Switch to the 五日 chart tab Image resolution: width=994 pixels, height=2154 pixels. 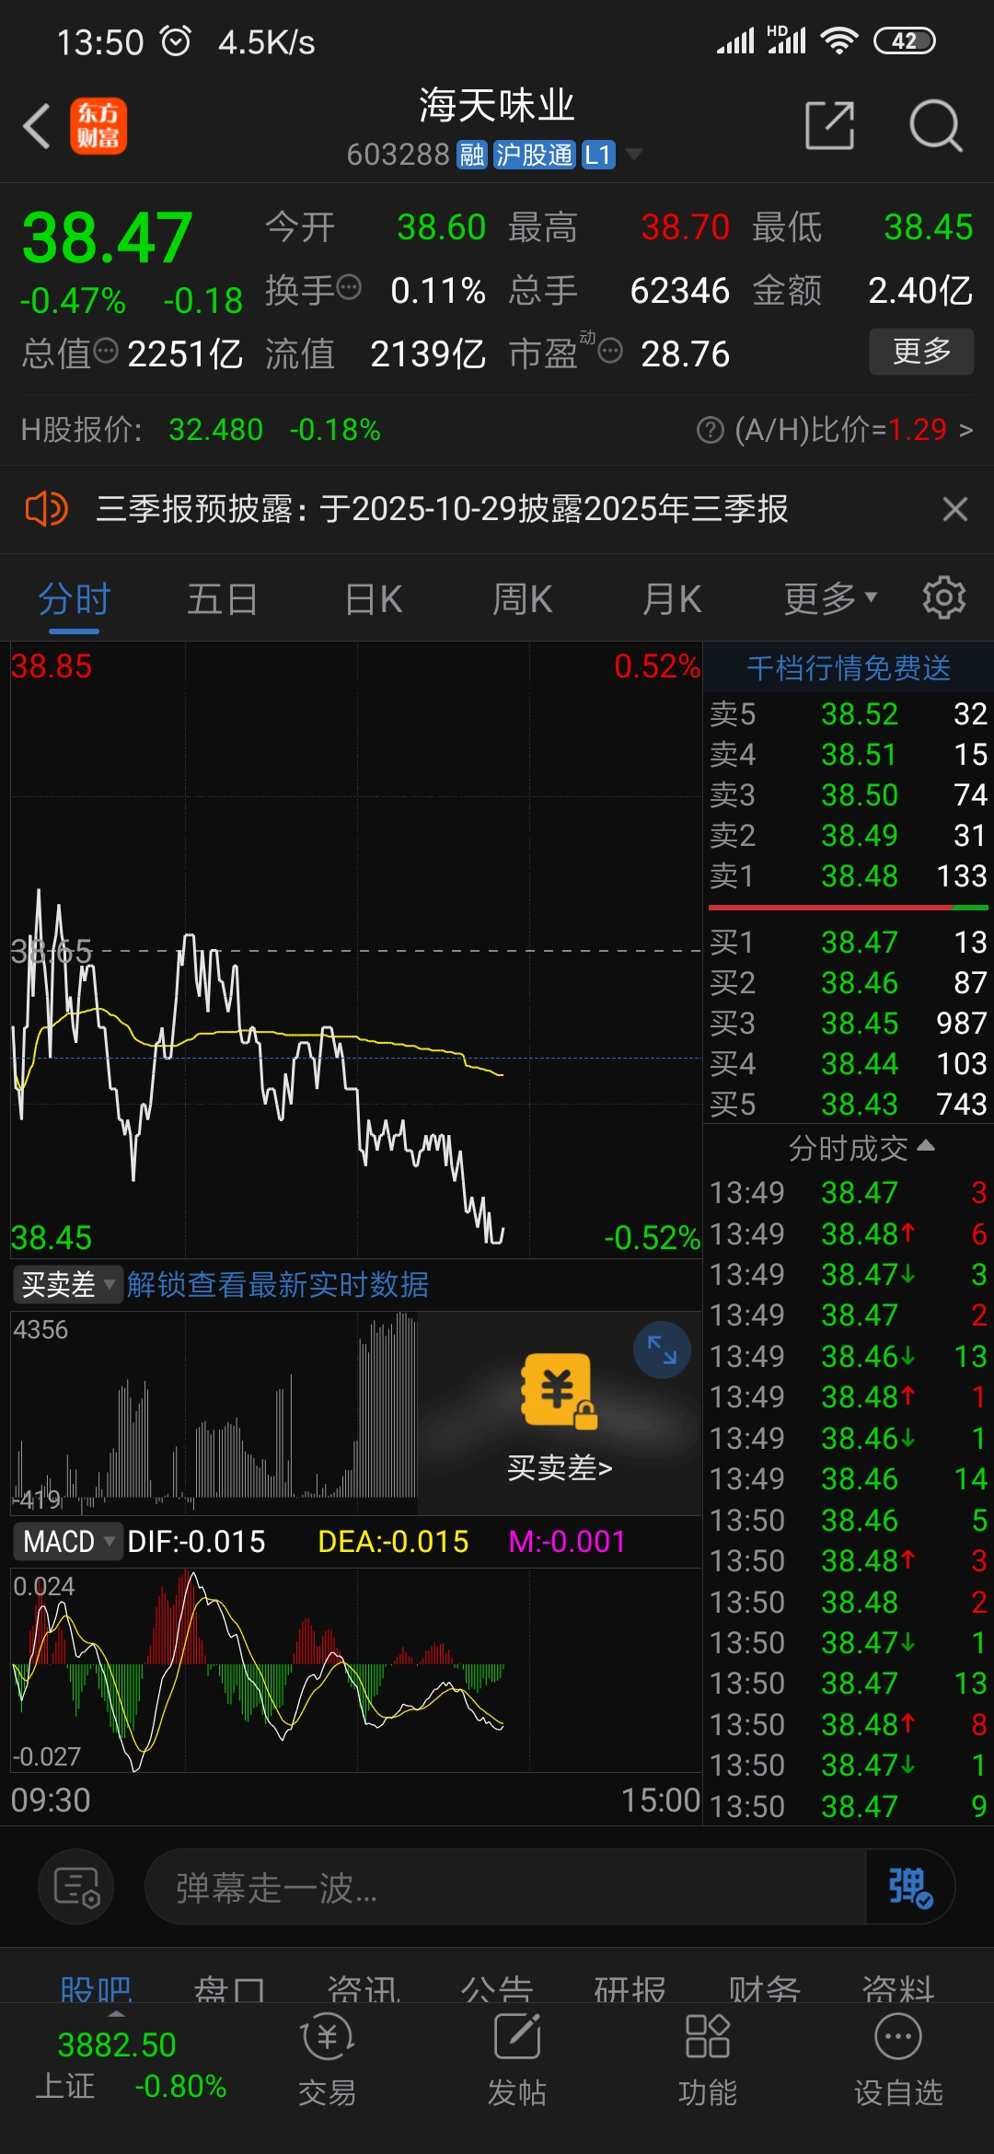(x=223, y=599)
